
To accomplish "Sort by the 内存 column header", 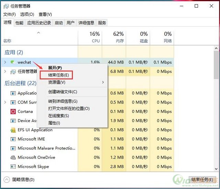I will pos(114,37).
